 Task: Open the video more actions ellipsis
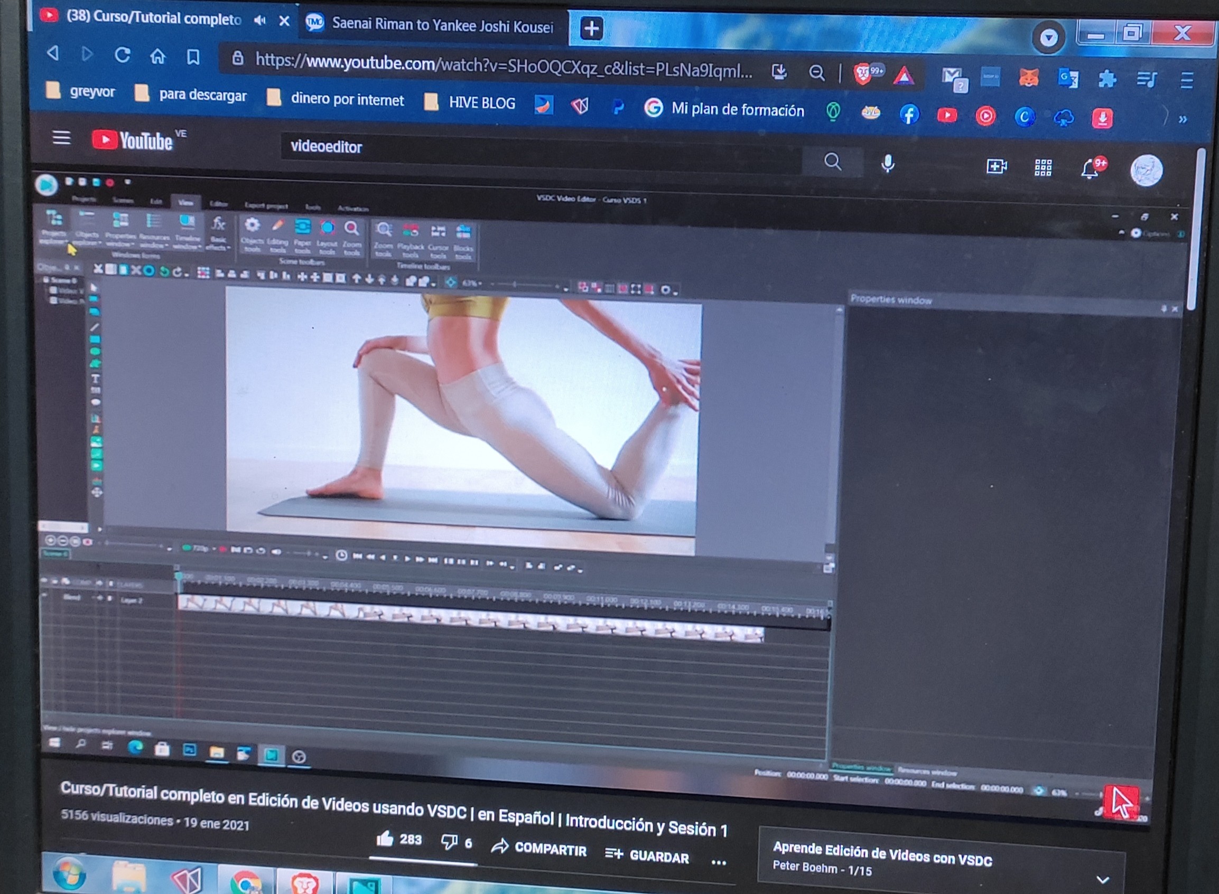point(719,862)
